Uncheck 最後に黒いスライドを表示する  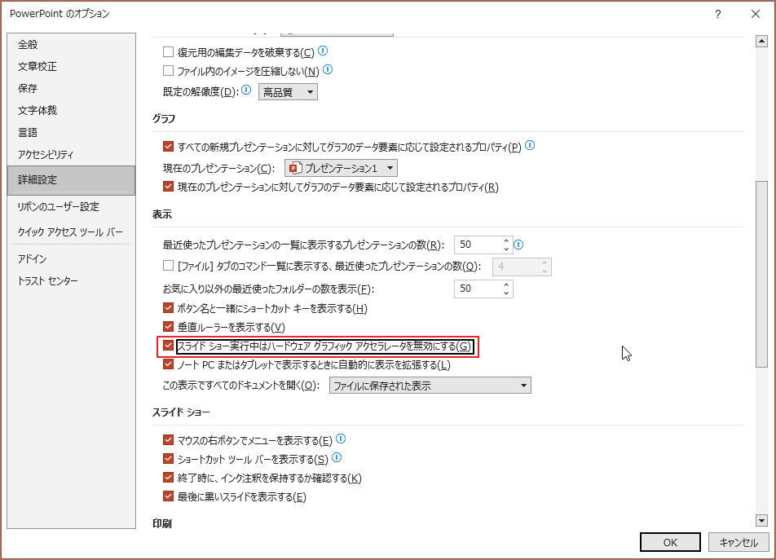click(x=167, y=496)
